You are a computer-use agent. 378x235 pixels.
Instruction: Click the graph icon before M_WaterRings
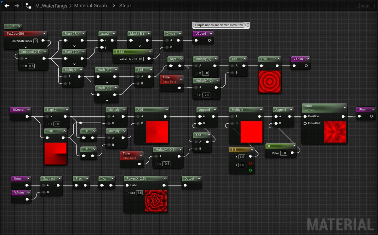coord(29,6)
